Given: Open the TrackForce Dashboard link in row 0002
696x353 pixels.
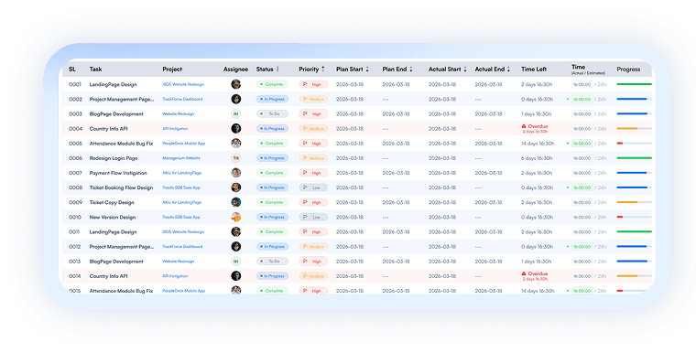Looking at the screenshot, I should click(182, 99).
